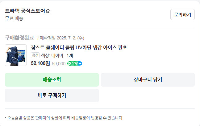This screenshot has height=126, width=200.
Task: Click the home icon beside 트라택 공식스토어
Action: click(48, 11)
